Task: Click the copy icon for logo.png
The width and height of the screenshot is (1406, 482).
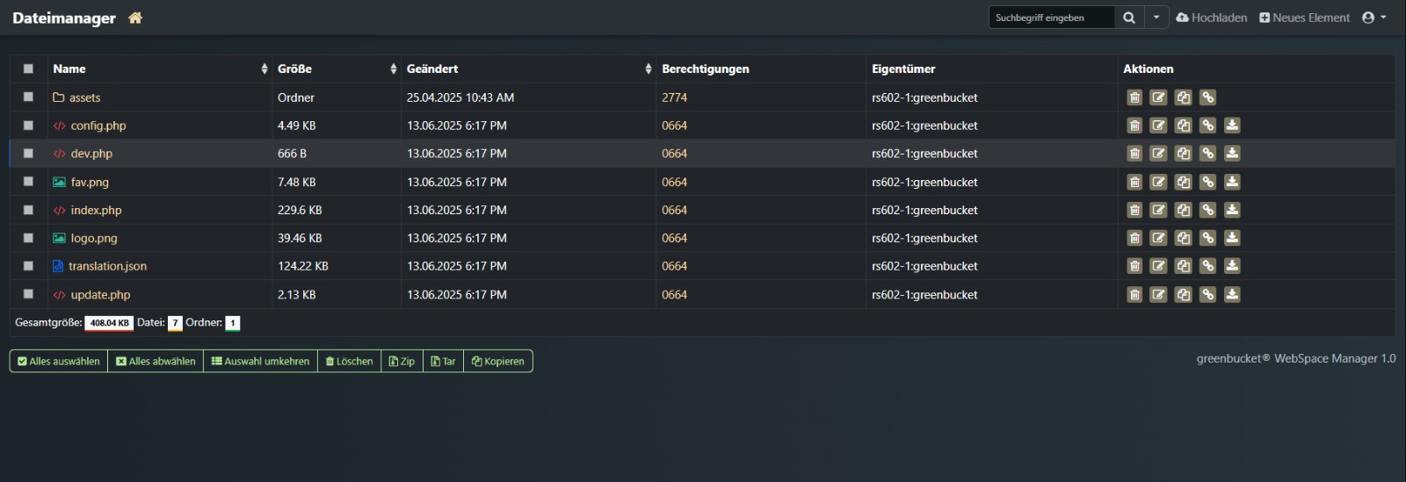Action: [x=1184, y=238]
